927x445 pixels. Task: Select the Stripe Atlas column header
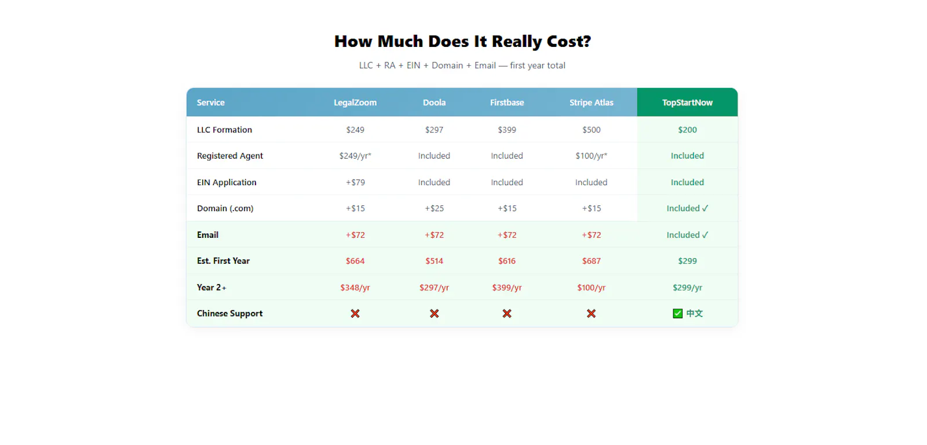coord(591,102)
